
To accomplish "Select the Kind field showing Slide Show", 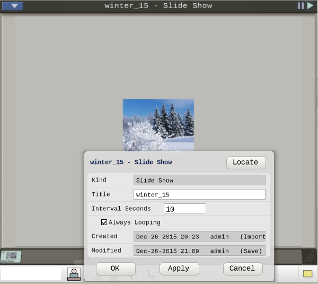I will click(199, 180).
